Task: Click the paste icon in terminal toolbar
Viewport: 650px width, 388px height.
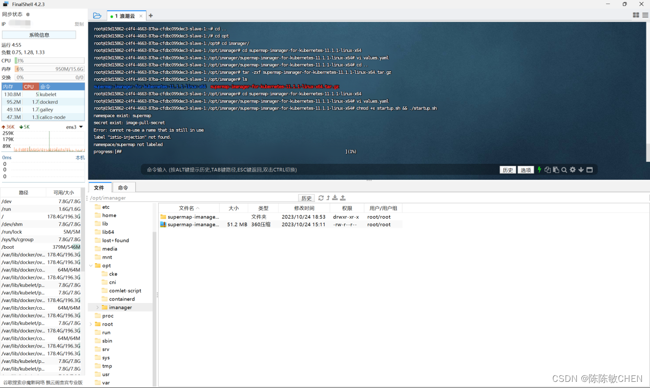Action: pyautogui.click(x=556, y=170)
